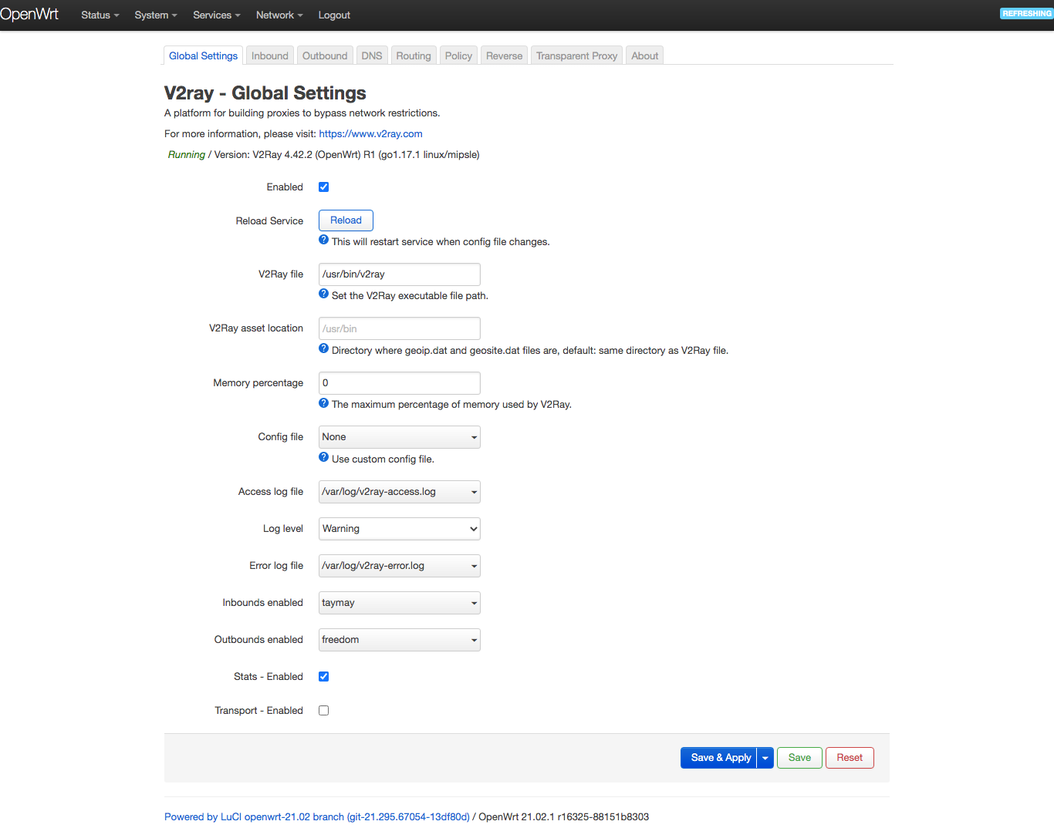
Task: Switch to the Outbound tab
Action: coord(325,56)
